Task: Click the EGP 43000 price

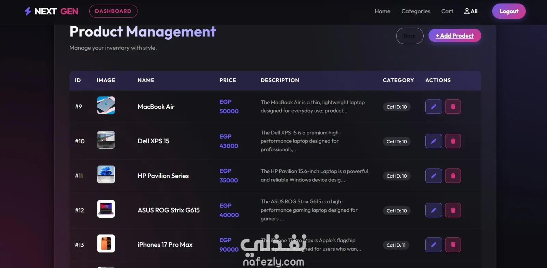Action: (x=229, y=141)
